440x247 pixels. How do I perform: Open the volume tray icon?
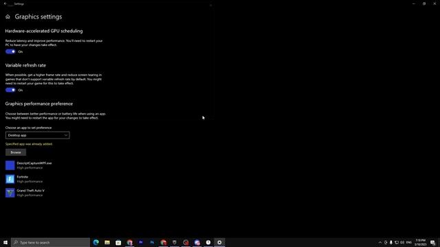[402, 242]
